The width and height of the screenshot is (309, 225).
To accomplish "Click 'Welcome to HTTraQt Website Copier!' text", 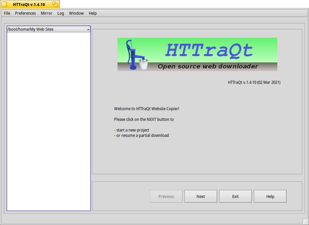I will [x=146, y=108].
